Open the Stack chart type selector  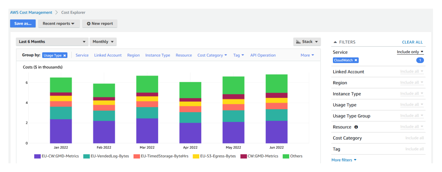click(307, 42)
